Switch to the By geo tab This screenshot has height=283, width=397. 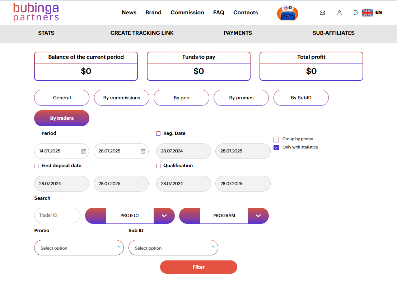[x=181, y=98]
